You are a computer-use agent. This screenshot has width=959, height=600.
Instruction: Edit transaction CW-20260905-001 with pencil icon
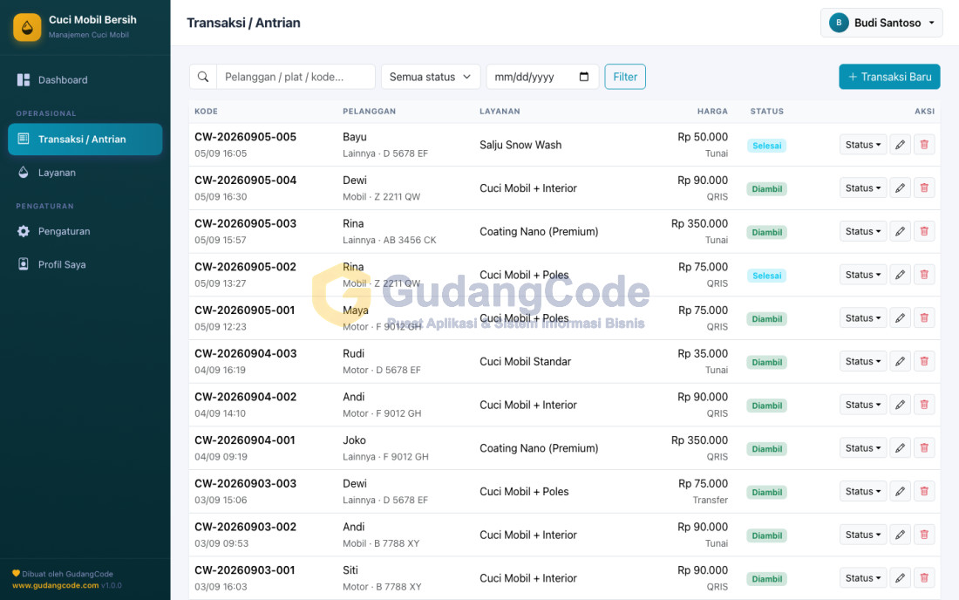900,318
